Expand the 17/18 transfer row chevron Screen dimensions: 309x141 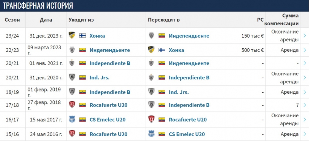pos(305,105)
